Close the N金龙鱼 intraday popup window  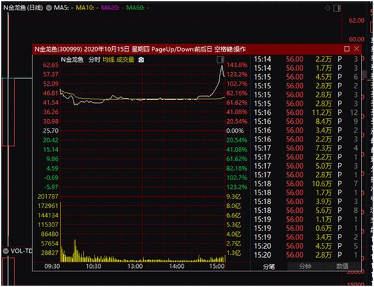pyautogui.click(x=356, y=49)
